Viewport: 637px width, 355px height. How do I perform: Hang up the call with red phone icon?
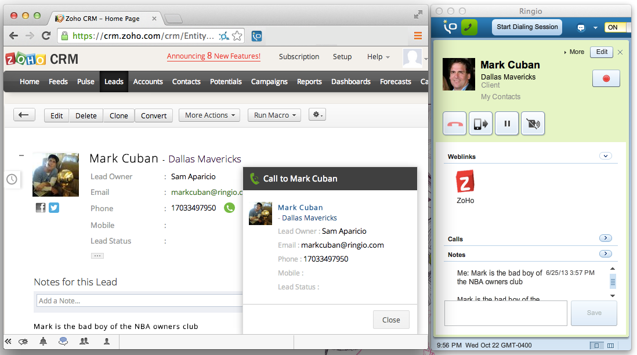click(x=454, y=124)
